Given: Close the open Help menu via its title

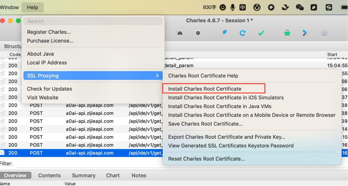Looking at the screenshot, I should point(33,7).
